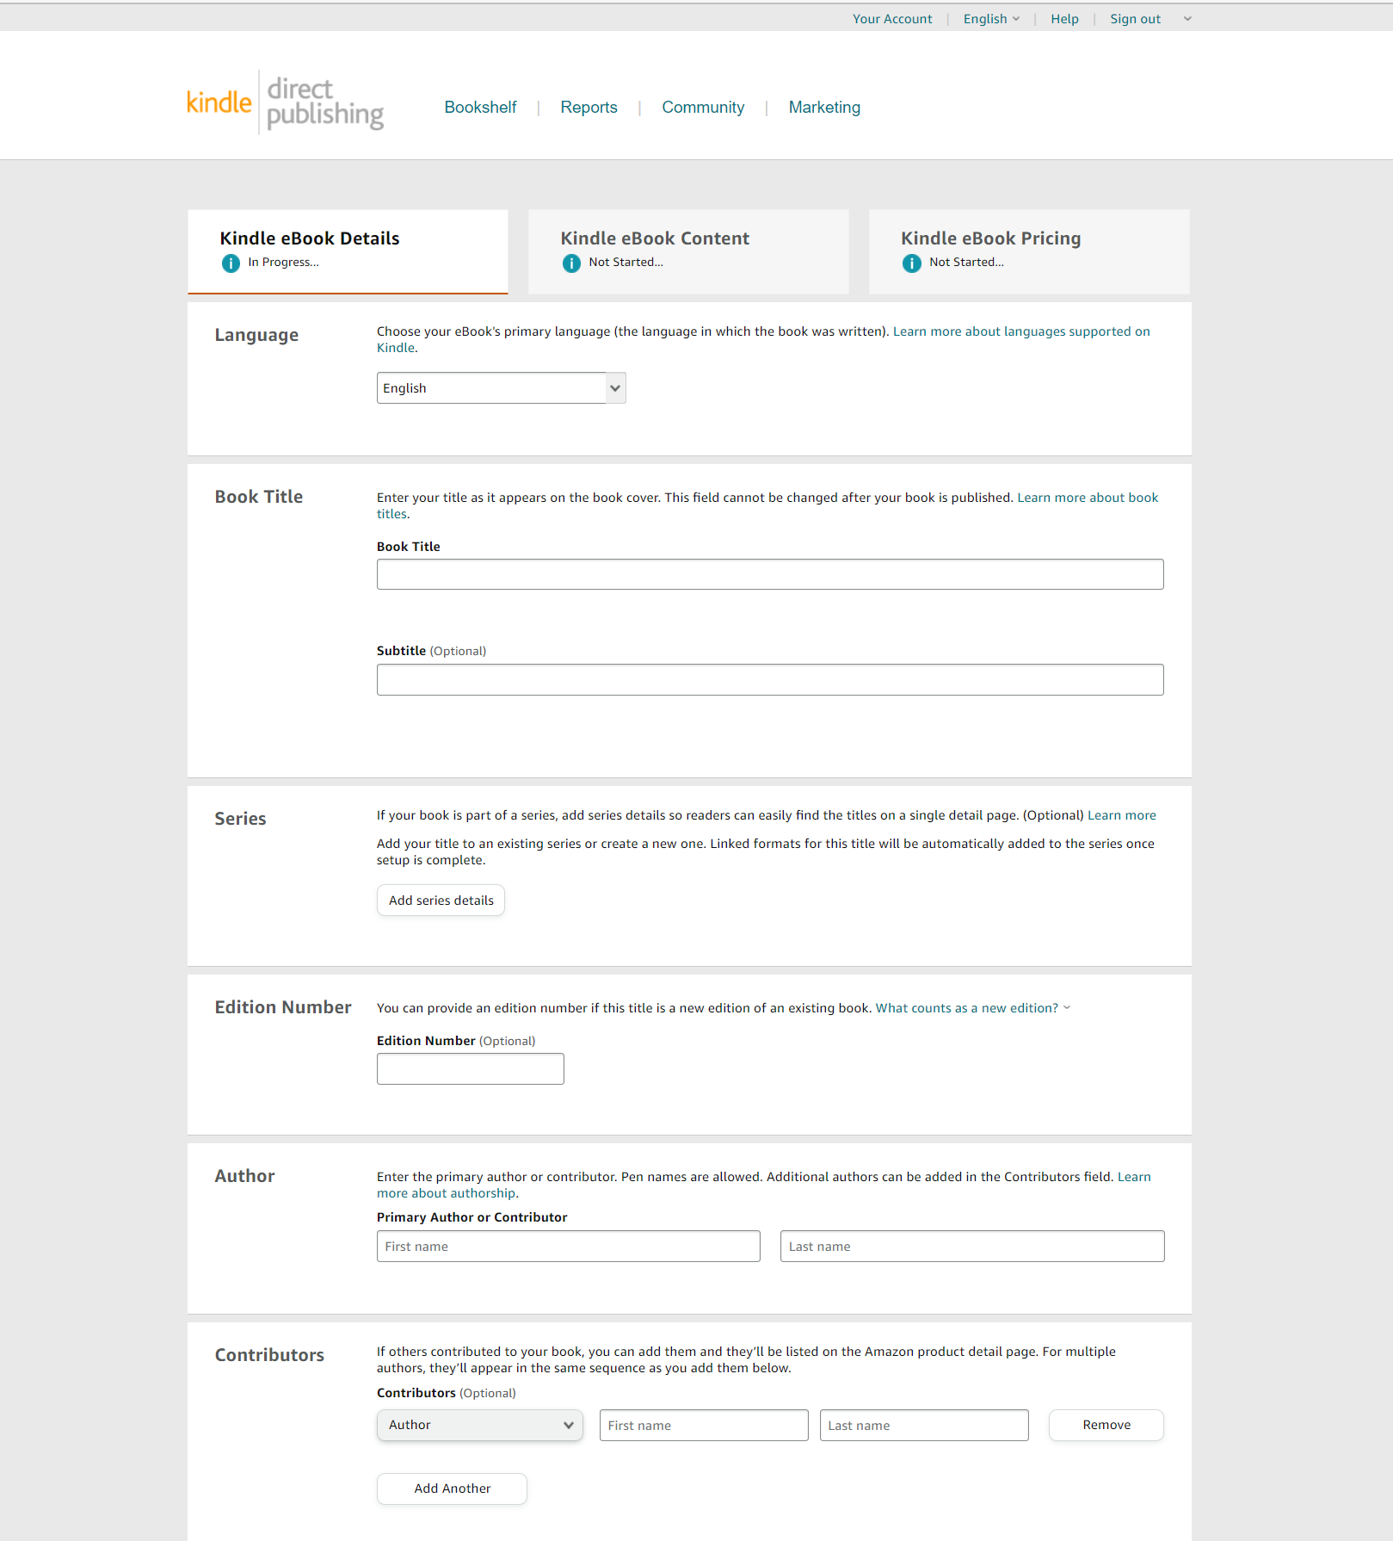
Task: Expand the chevron after Sign out
Action: click(1187, 19)
